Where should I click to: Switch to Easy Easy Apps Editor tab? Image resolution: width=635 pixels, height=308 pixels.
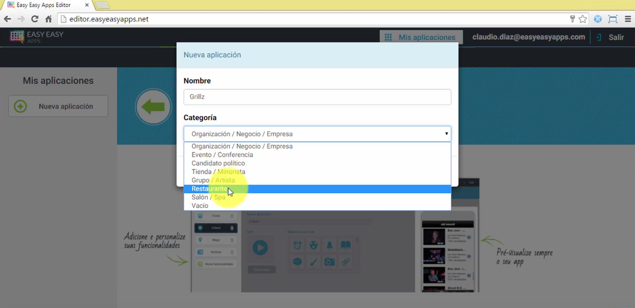click(46, 5)
